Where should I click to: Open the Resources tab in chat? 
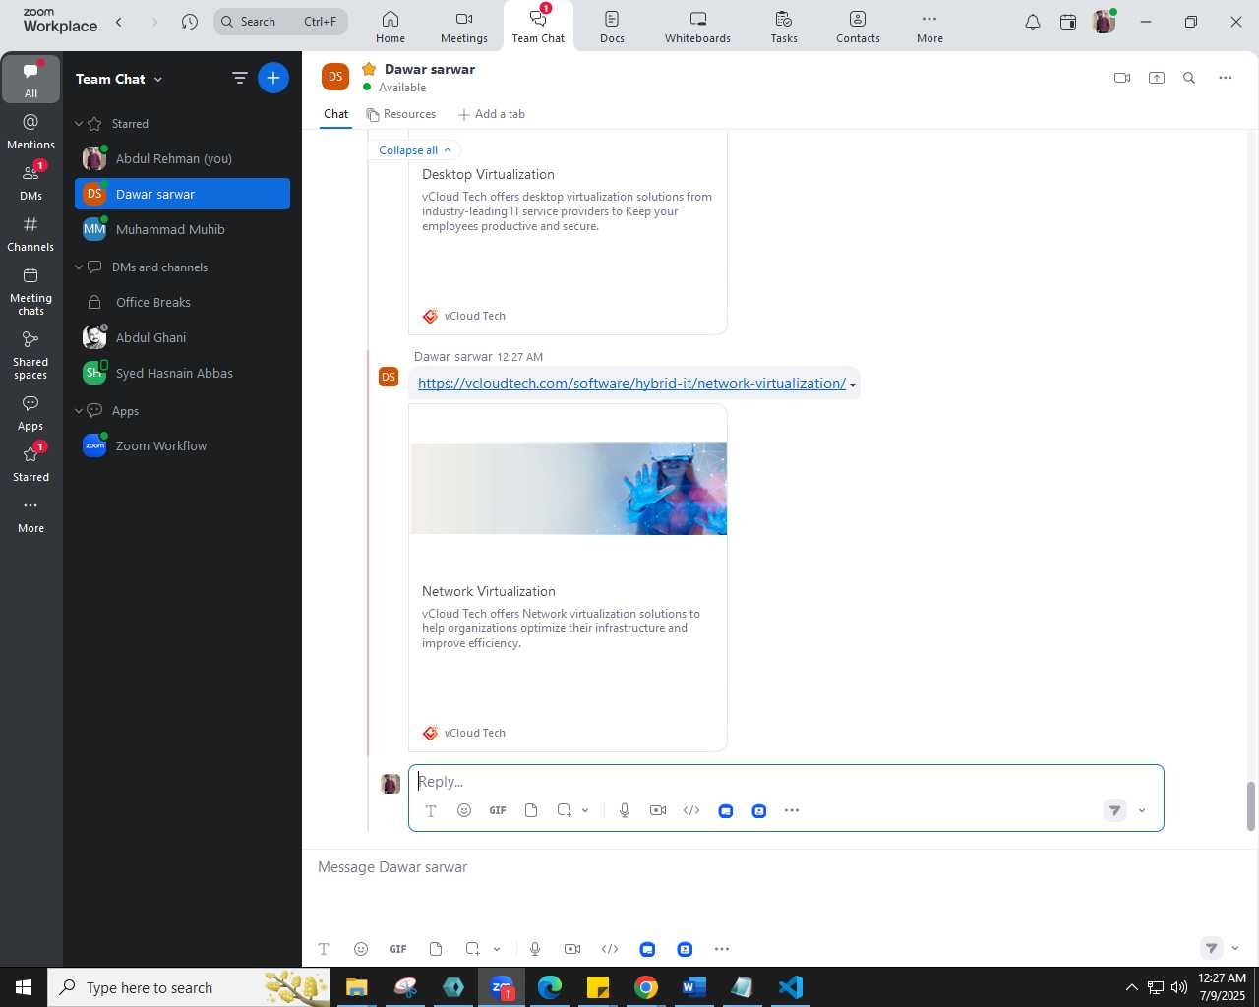click(x=401, y=114)
